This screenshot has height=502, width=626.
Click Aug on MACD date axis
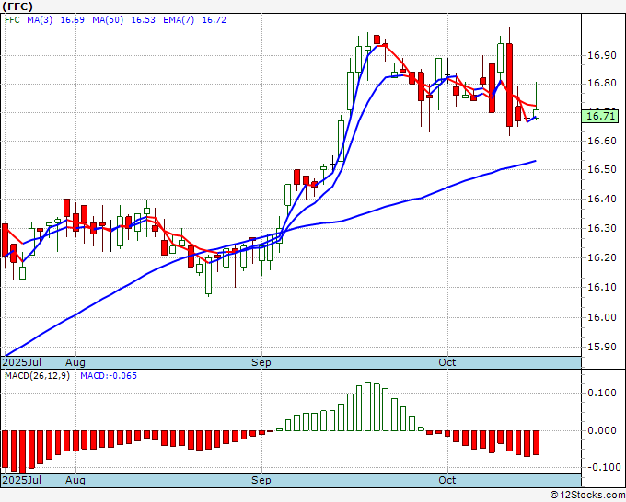[x=75, y=480]
